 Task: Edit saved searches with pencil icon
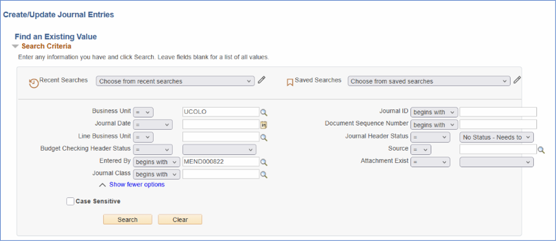(x=517, y=80)
